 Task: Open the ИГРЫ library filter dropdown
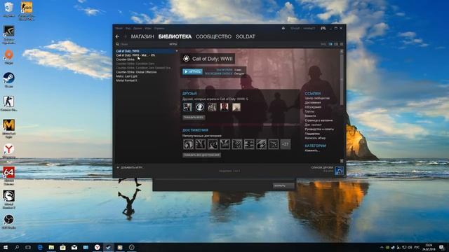173,44
